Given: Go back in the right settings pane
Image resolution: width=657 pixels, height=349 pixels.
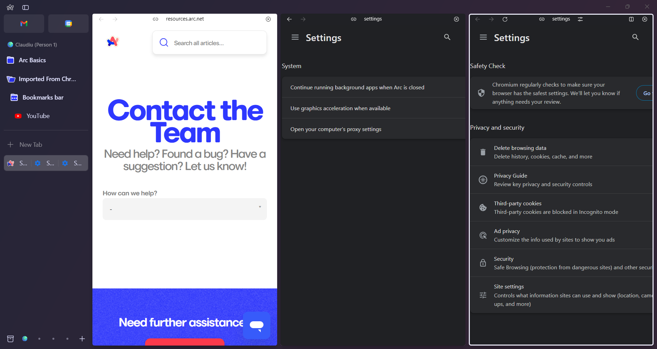Looking at the screenshot, I should tap(478, 19).
